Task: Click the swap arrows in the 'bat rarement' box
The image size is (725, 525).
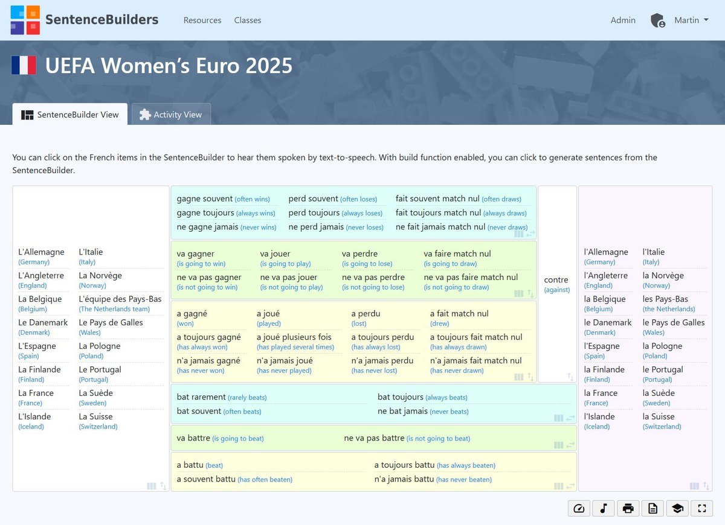Action: pos(570,418)
